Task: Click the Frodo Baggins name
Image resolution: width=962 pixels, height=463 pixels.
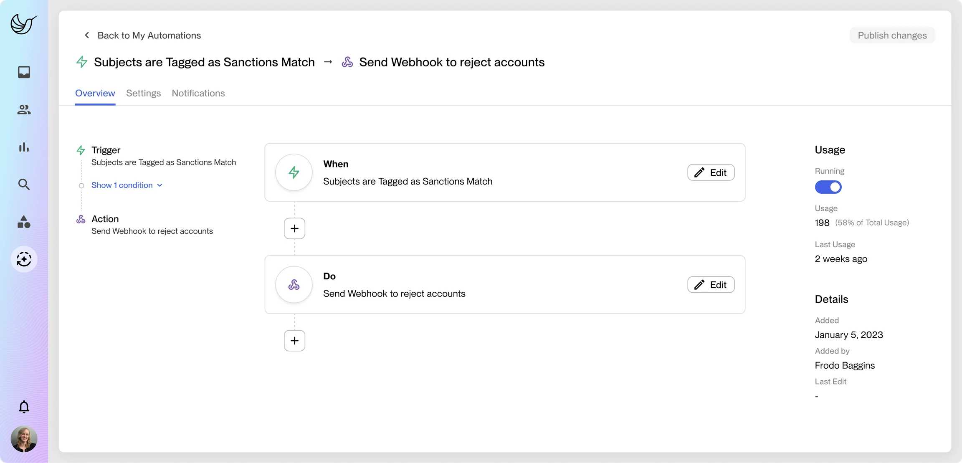Action: (845, 365)
